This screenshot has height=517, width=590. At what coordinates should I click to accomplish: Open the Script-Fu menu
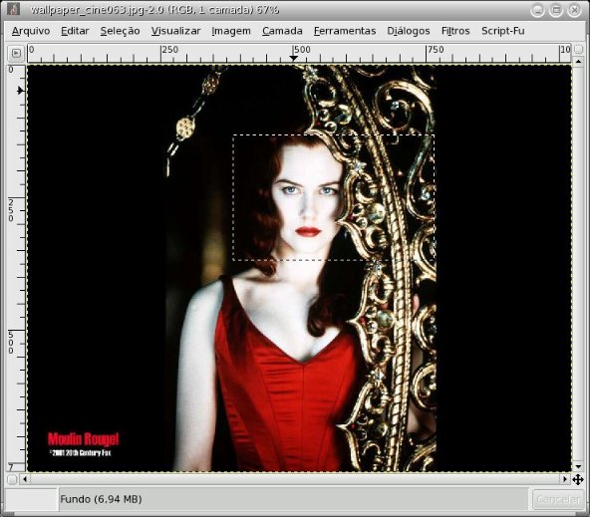(502, 31)
